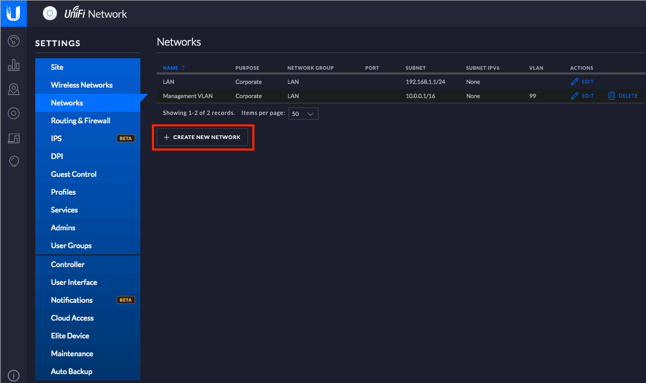Open the Insights lightbulb icon
Viewport: 646px width, 383px height.
click(14, 162)
